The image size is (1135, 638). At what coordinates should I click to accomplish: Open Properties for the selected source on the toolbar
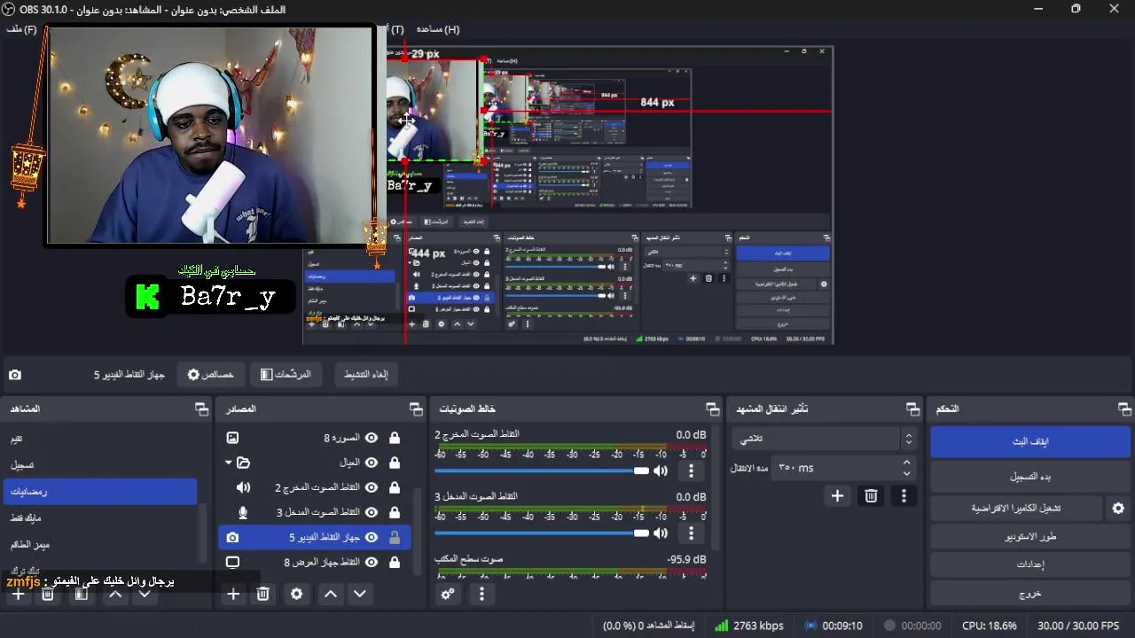click(210, 375)
